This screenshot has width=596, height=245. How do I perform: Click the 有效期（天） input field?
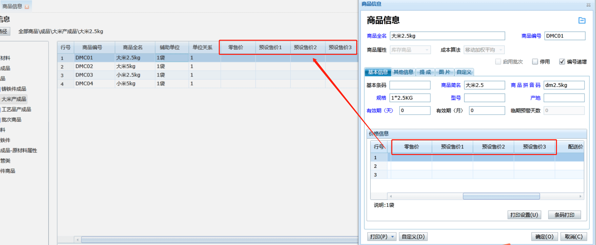click(415, 110)
